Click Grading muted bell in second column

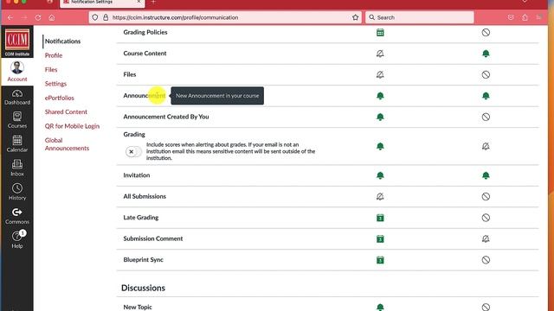pyautogui.click(x=486, y=146)
